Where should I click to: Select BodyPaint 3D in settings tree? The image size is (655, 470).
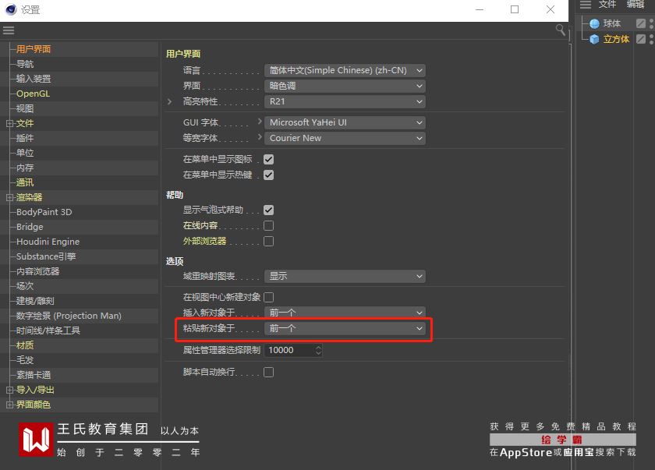[x=44, y=212]
